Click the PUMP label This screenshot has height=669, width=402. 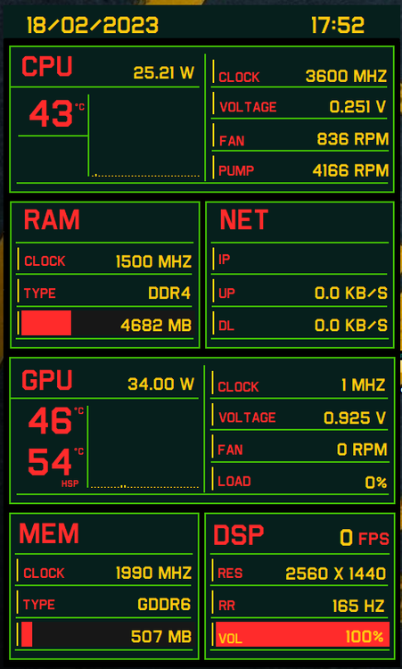point(236,171)
